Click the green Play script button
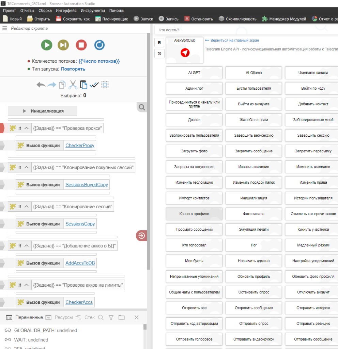This screenshot has width=338, height=349. pyautogui.click(x=46, y=45)
